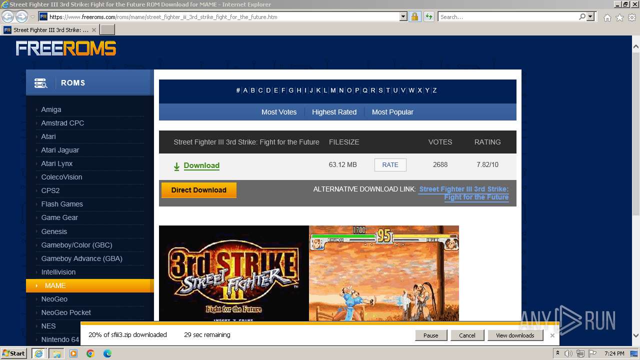The height and width of the screenshot is (360, 640).
Task: Open Gameboy/Color (GBC) category
Action: (76, 245)
